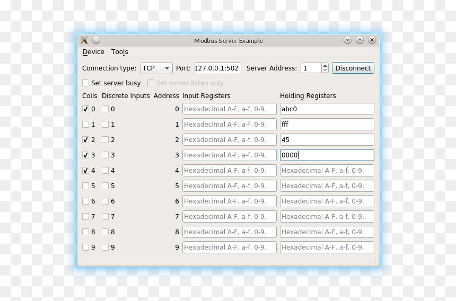The height and width of the screenshot is (301, 456).
Task: Minimize the Modbus Server window
Action: tap(347, 40)
